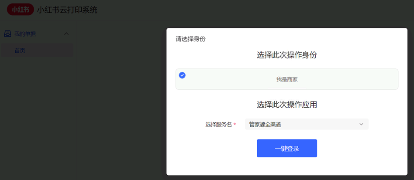
Task: Click the 我是商家 label text
Action: click(287, 79)
